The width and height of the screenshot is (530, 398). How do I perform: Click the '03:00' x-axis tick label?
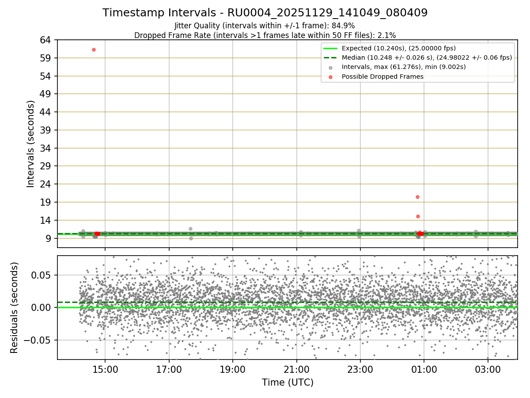[488, 369]
